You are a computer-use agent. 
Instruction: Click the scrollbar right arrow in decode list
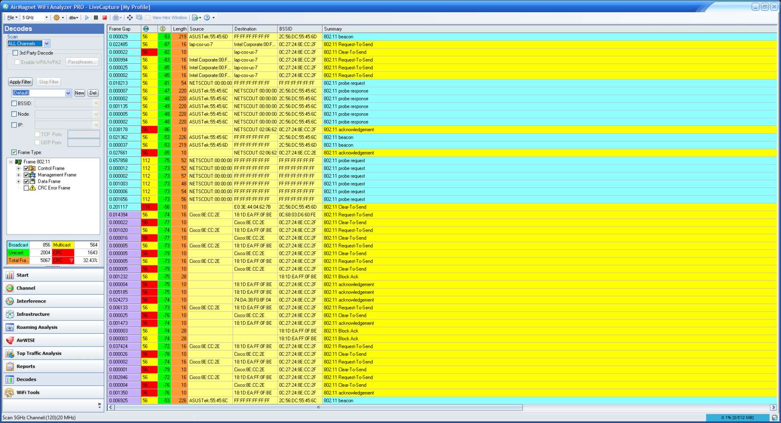click(x=773, y=407)
